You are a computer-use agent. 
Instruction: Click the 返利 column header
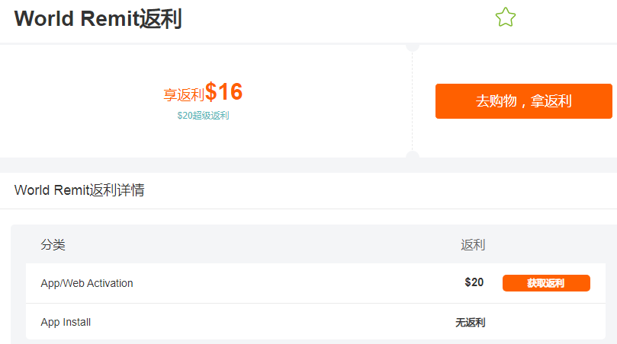click(473, 245)
